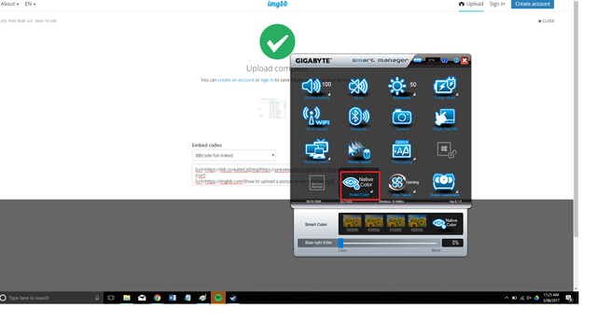Open Mouse Speed setting icon
The width and height of the screenshot is (597, 336).
tap(359, 151)
